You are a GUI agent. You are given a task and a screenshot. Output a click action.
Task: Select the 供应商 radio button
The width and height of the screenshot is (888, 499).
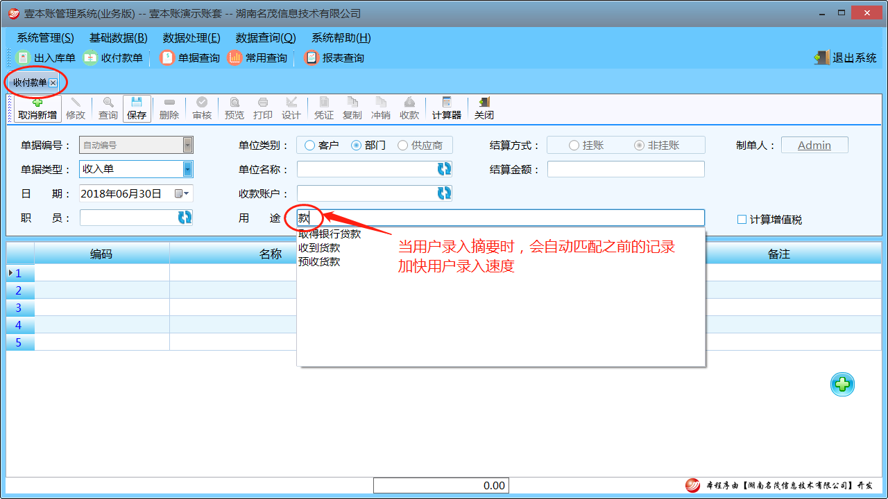pos(420,146)
